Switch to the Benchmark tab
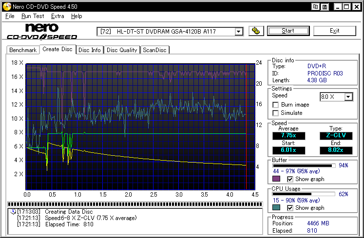The image size is (364, 238). 22,50
